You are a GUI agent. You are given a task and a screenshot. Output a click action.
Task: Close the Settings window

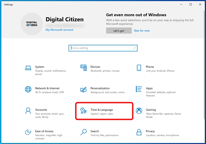click(x=200, y=4)
